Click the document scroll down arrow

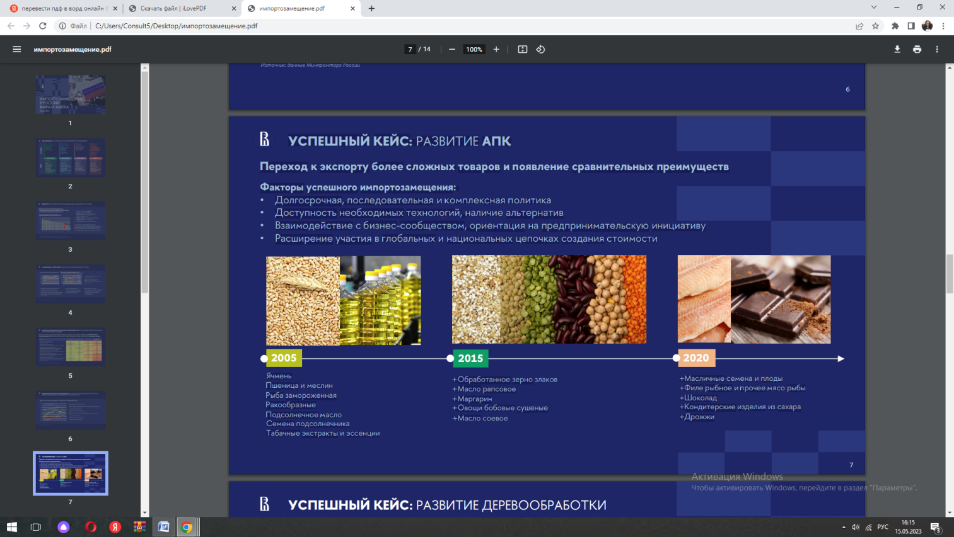click(950, 513)
